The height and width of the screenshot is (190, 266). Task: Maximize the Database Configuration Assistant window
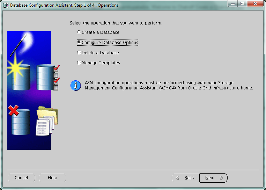click(x=242, y=3)
